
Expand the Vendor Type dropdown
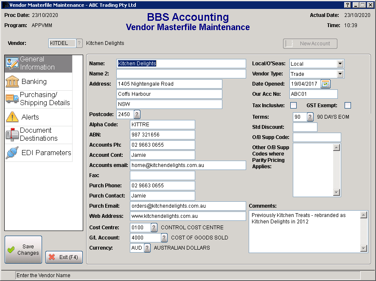pyautogui.click(x=340, y=74)
